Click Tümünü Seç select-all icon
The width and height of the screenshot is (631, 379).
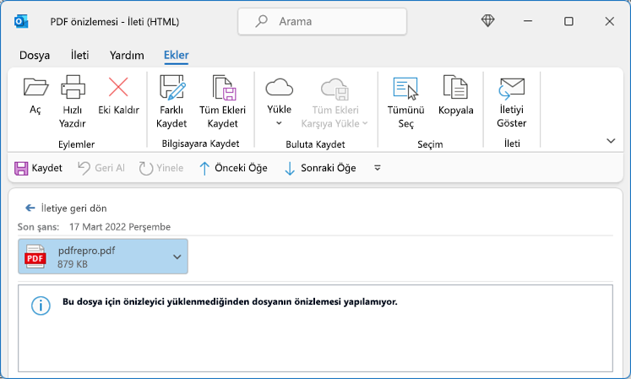click(405, 88)
